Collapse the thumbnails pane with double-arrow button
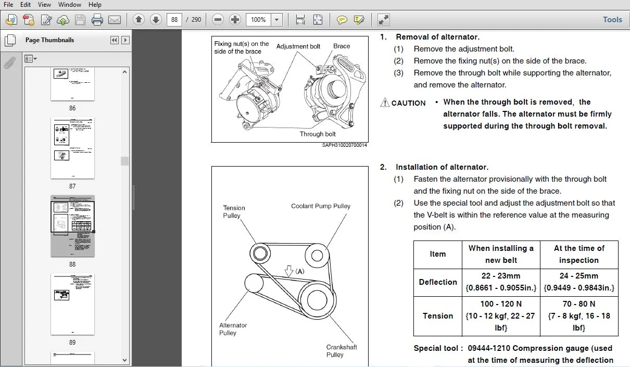The image size is (630, 367). 115,40
